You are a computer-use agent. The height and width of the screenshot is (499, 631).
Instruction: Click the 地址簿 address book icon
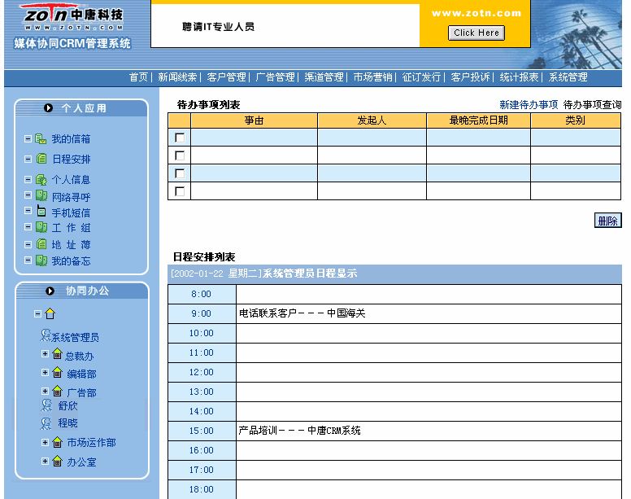pos(41,244)
